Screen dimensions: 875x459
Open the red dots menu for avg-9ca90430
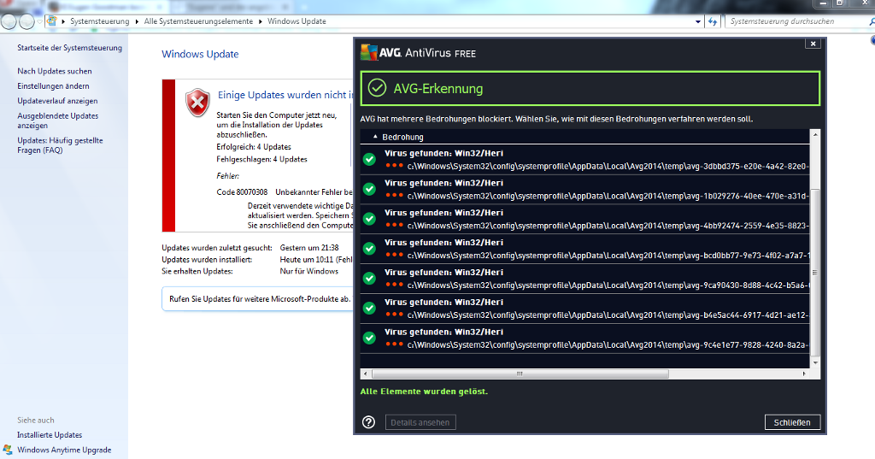394,285
